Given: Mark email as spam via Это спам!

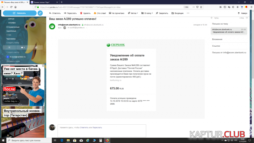Looking at the screenshot, I should pyautogui.click(x=101, y=13).
